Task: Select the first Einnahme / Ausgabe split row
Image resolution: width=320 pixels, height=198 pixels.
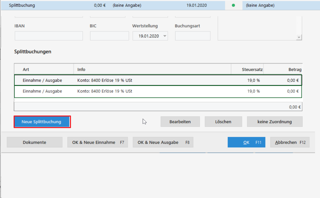Action: (x=158, y=80)
